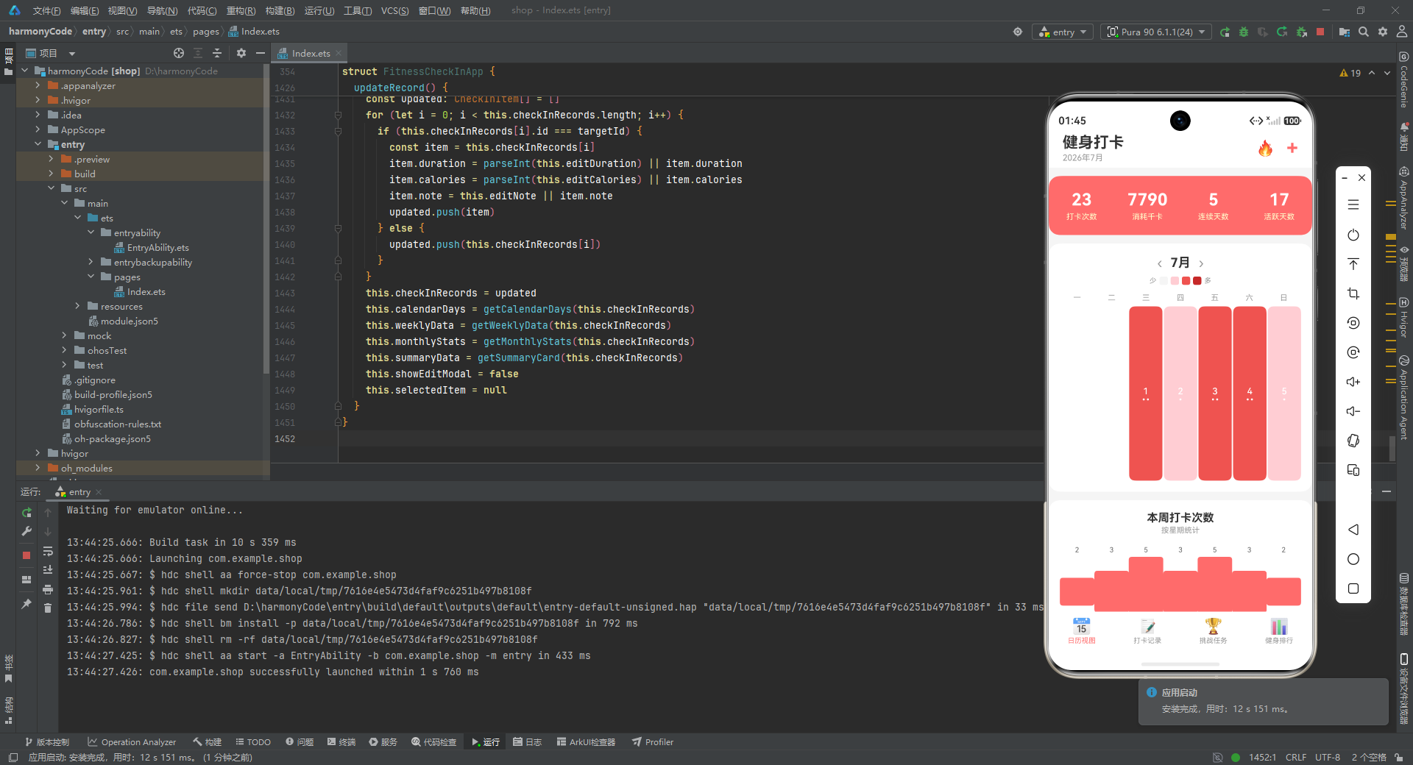Toggle soft-wrap in Run console
This screenshot has width=1413, height=765.
[x=48, y=551]
